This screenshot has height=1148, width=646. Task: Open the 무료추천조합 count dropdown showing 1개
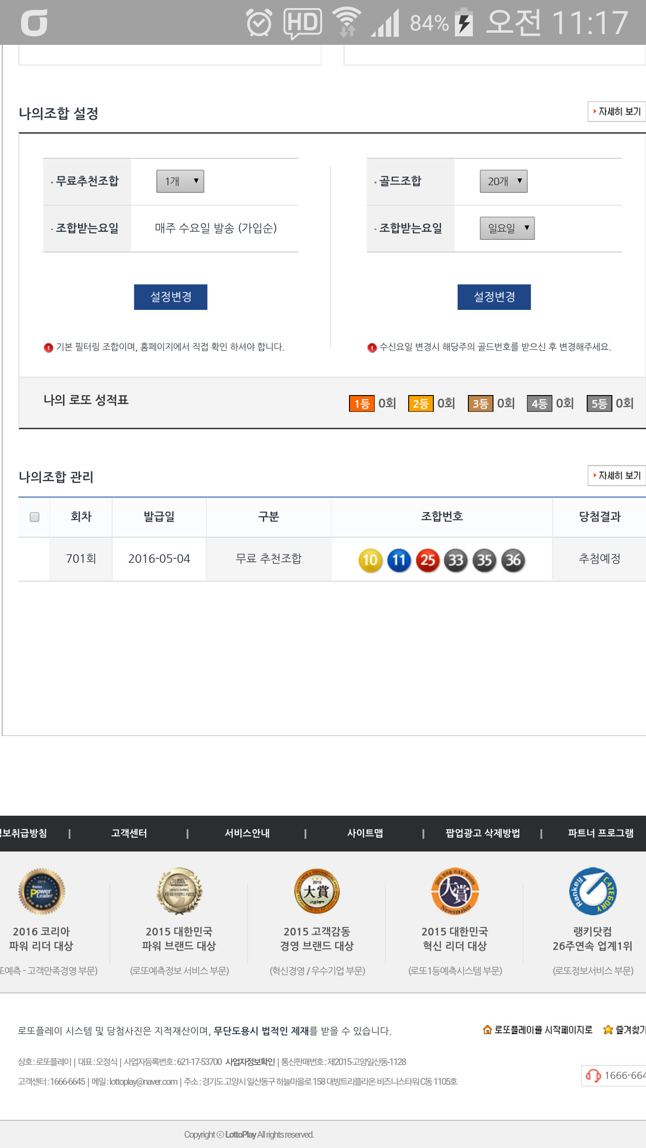180,181
